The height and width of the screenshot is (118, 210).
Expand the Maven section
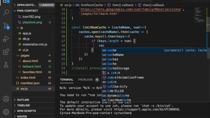[x=33, y=116]
